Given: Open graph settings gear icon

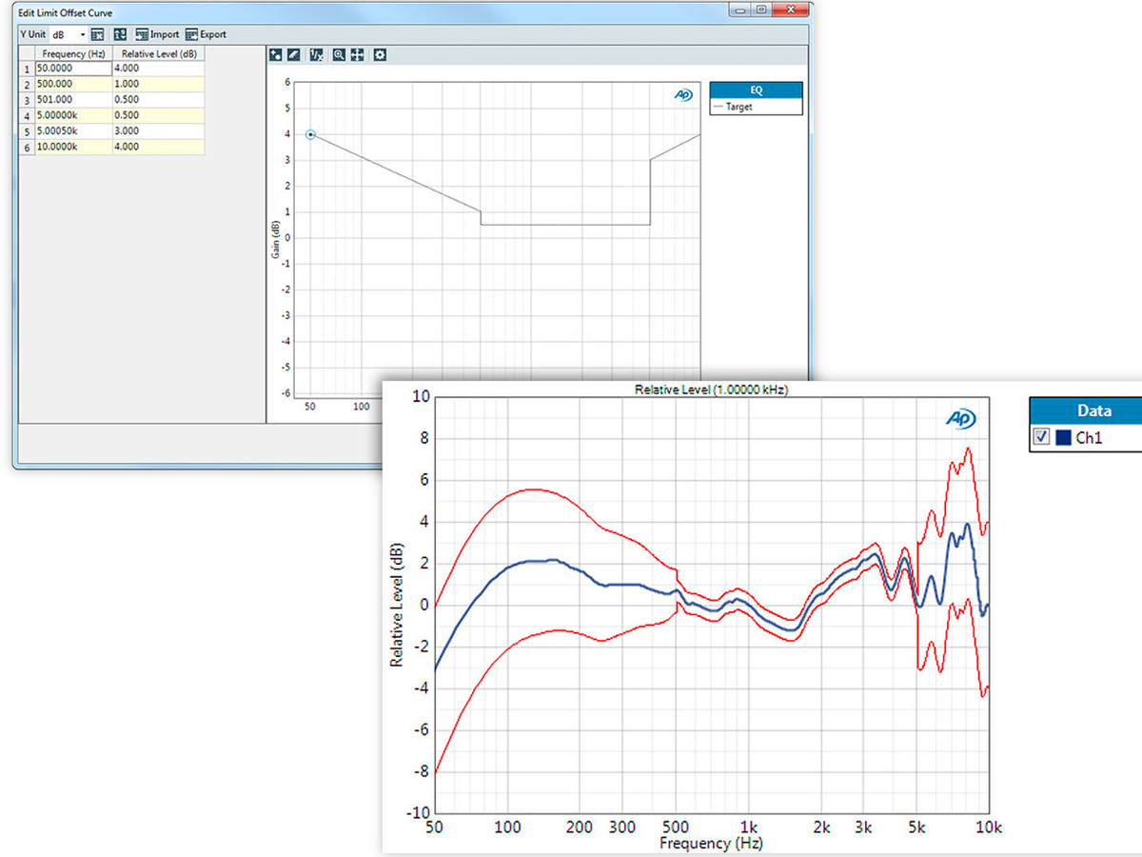Looking at the screenshot, I should [380, 55].
